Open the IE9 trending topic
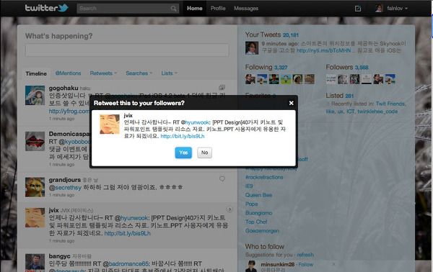 click(x=249, y=186)
